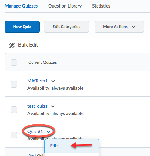Click the Quiz #1 chevron arrow
150x156 pixels.
pyautogui.click(x=49, y=132)
